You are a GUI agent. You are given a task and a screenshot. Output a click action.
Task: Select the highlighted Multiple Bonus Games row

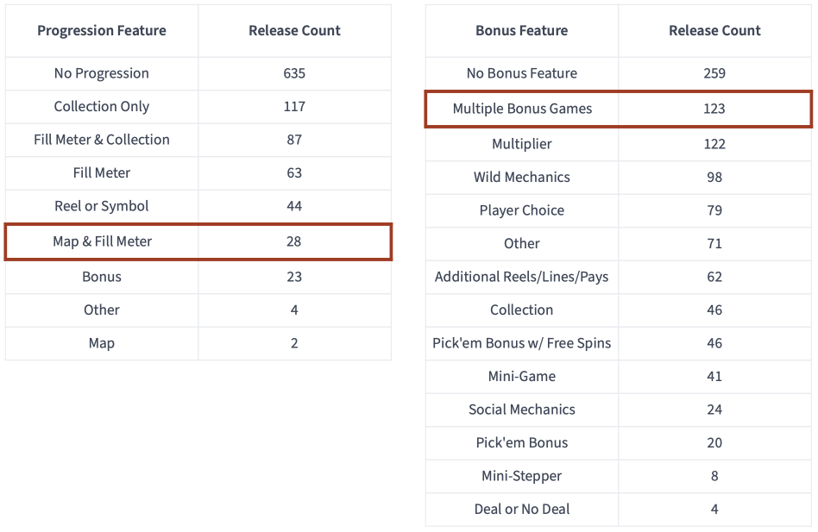619,109
